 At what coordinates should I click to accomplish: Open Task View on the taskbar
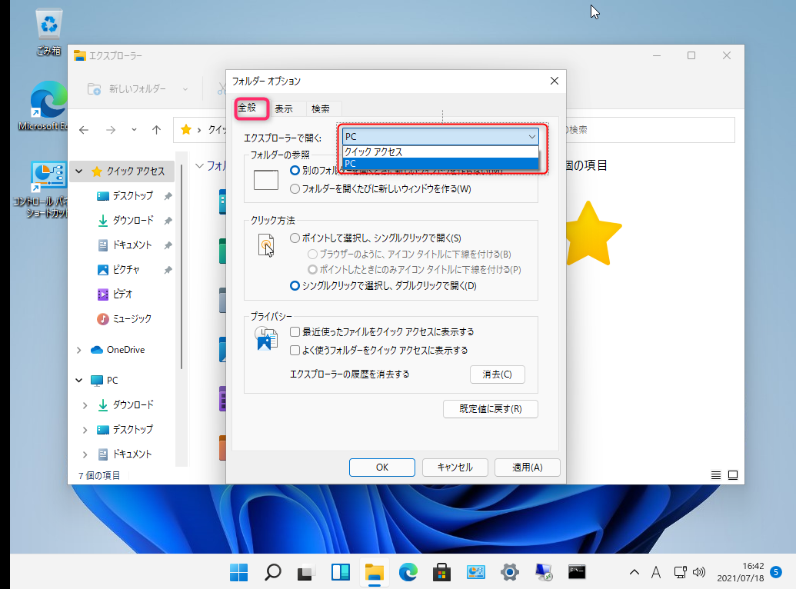tap(306, 572)
